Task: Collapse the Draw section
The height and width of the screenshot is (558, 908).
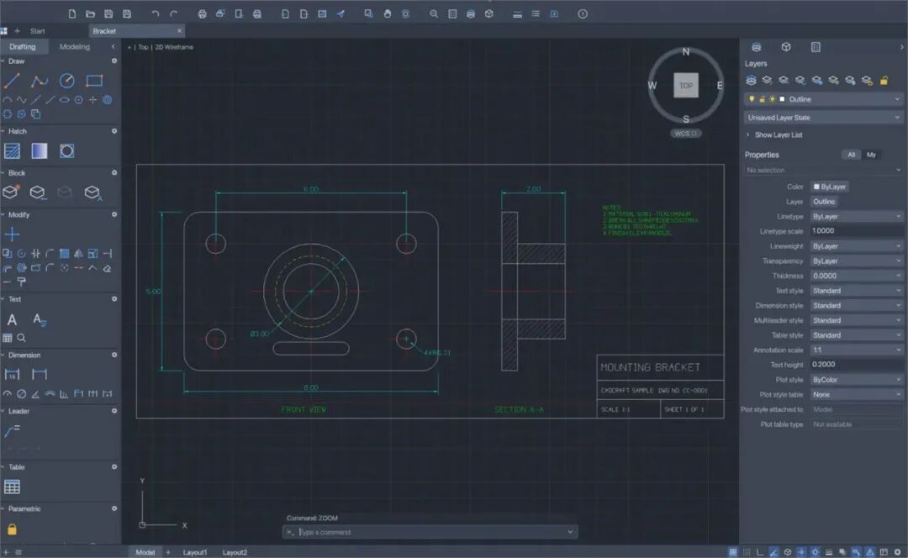Action: point(3,61)
